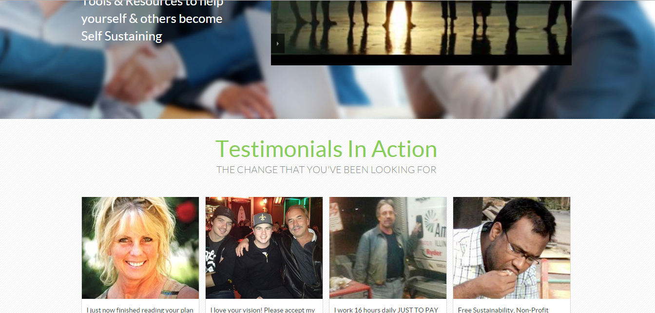Click the sunset silhouettes video frame
This screenshot has height=313, width=655.
click(421, 27)
